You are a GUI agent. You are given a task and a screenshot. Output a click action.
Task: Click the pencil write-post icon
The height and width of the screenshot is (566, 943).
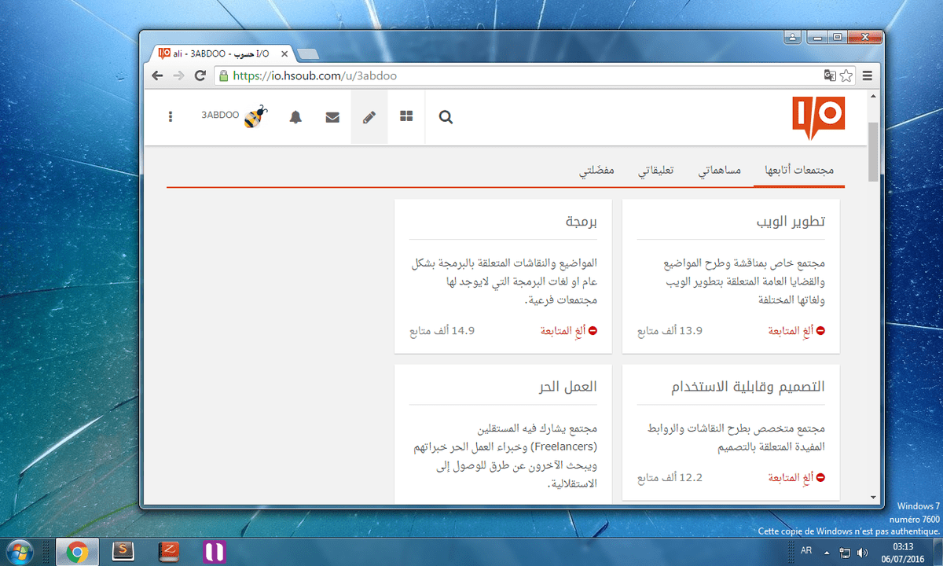[369, 117]
